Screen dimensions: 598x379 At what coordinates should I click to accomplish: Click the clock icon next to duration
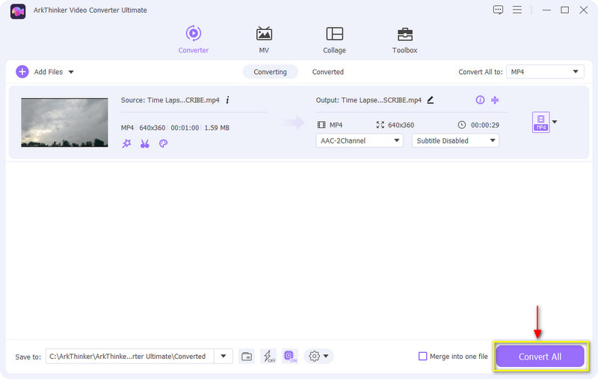click(x=461, y=125)
